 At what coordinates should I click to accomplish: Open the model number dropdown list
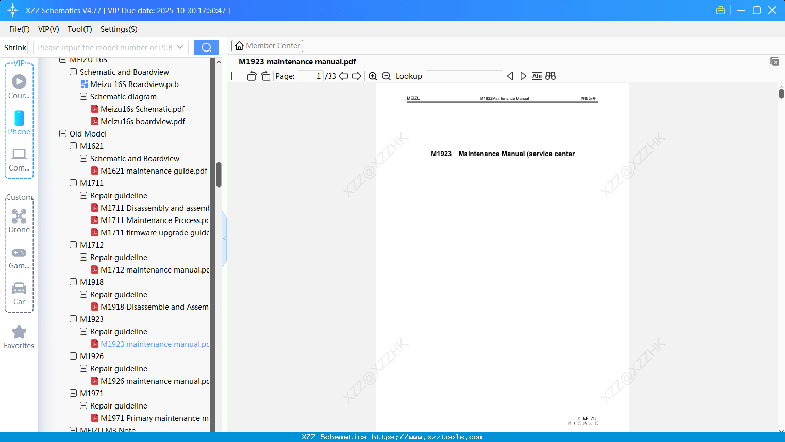tap(180, 47)
